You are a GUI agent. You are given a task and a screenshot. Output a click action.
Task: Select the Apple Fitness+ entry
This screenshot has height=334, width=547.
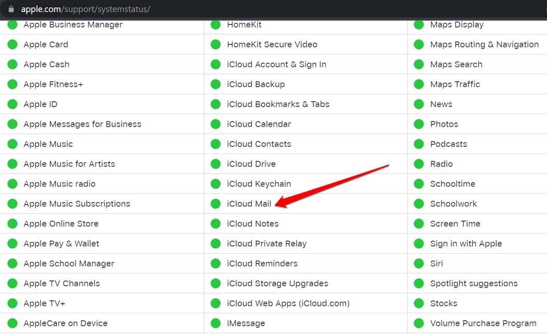tap(53, 84)
